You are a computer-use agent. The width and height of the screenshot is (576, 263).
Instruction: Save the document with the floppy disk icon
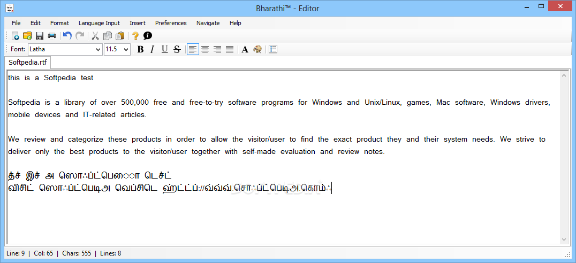[x=40, y=36]
